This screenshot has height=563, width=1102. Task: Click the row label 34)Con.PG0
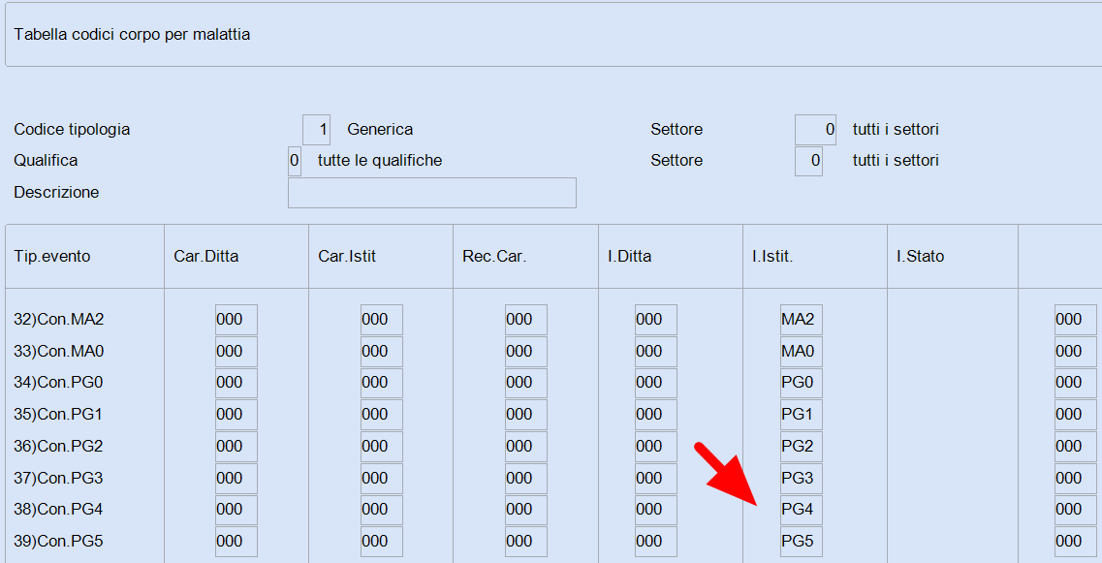(58, 383)
